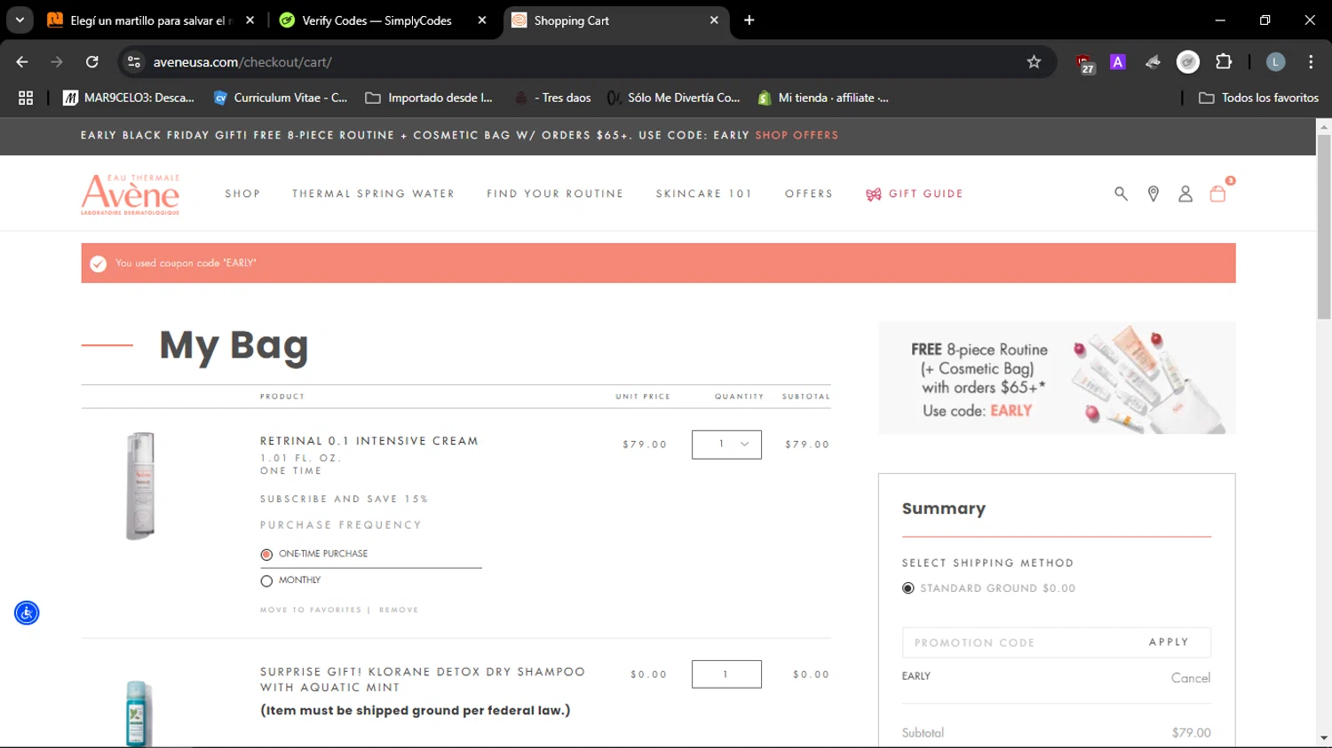Viewport: 1332px width, 748px height.
Task: Open Sólo Me Divertía bookmark
Action: [674, 98]
